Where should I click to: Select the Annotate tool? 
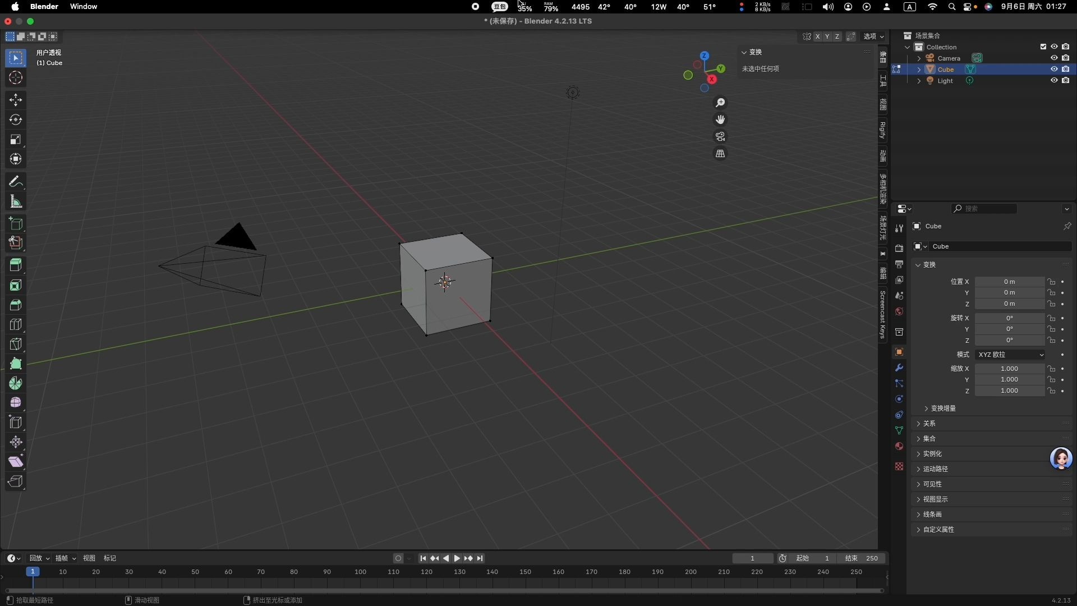click(x=16, y=181)
